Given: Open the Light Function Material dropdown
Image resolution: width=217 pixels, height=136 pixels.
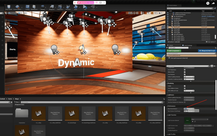Looking at the screenshot, I should pyautogui.click(x=200, y=119).
